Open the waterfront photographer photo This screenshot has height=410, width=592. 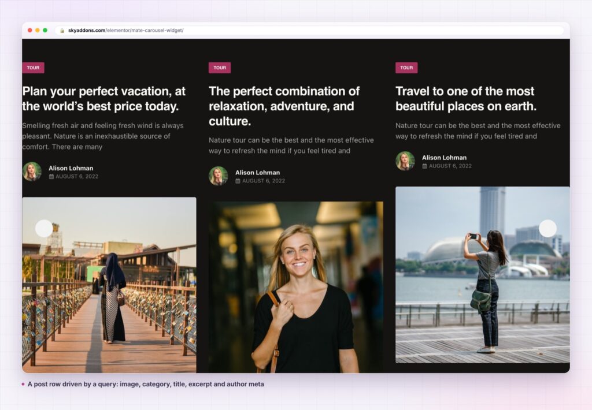point(483,275)
